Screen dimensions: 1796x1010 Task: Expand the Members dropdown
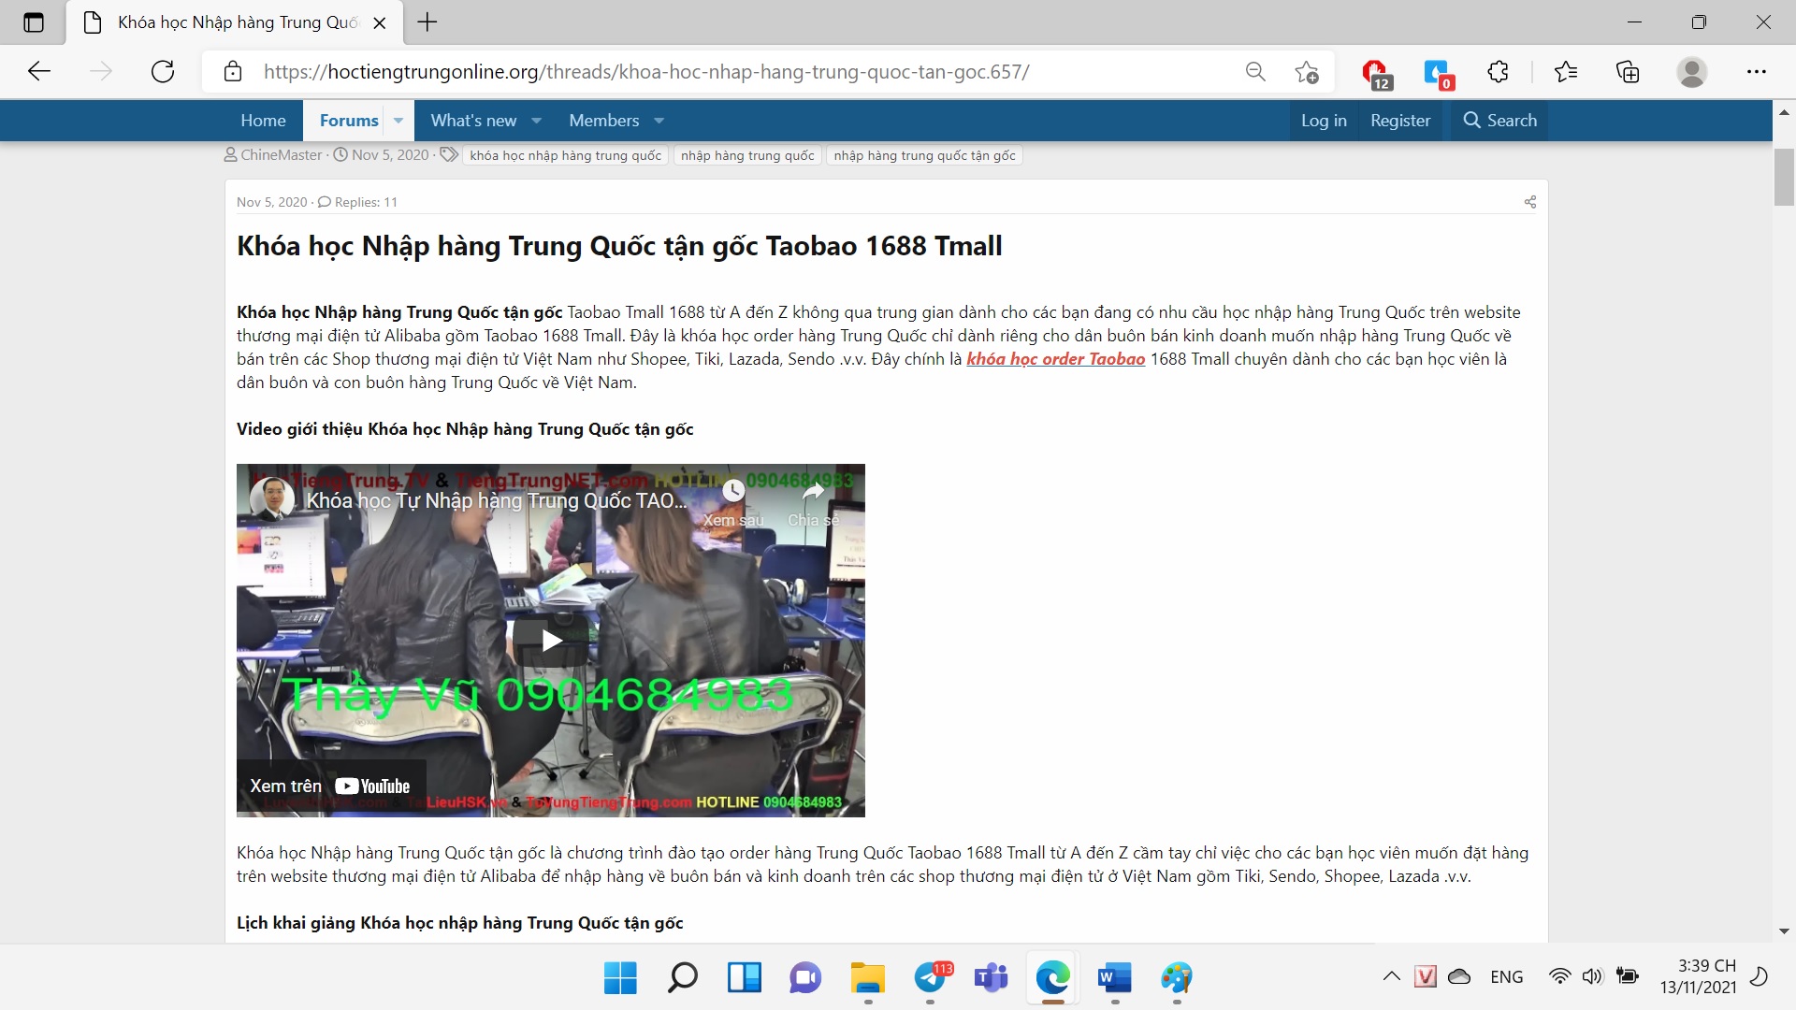tap(659, 120)
